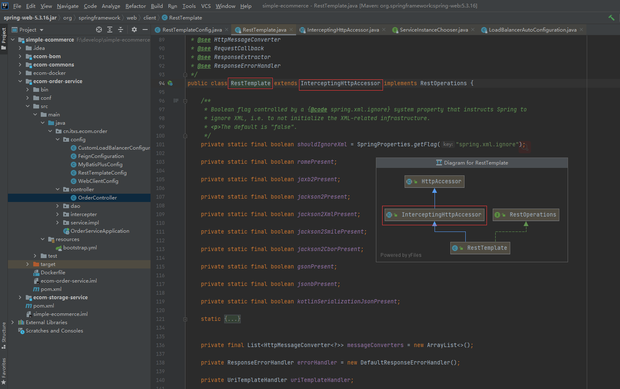Click the Collapse All icon in Project toolbar
Viewport: 620px width, 389px height.
121,30
